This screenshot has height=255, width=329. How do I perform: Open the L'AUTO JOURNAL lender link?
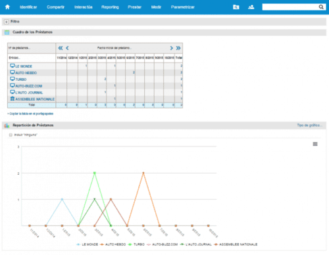[x=29, y=93]
